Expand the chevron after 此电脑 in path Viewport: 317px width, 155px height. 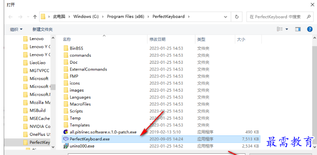[x=69, y=17]
